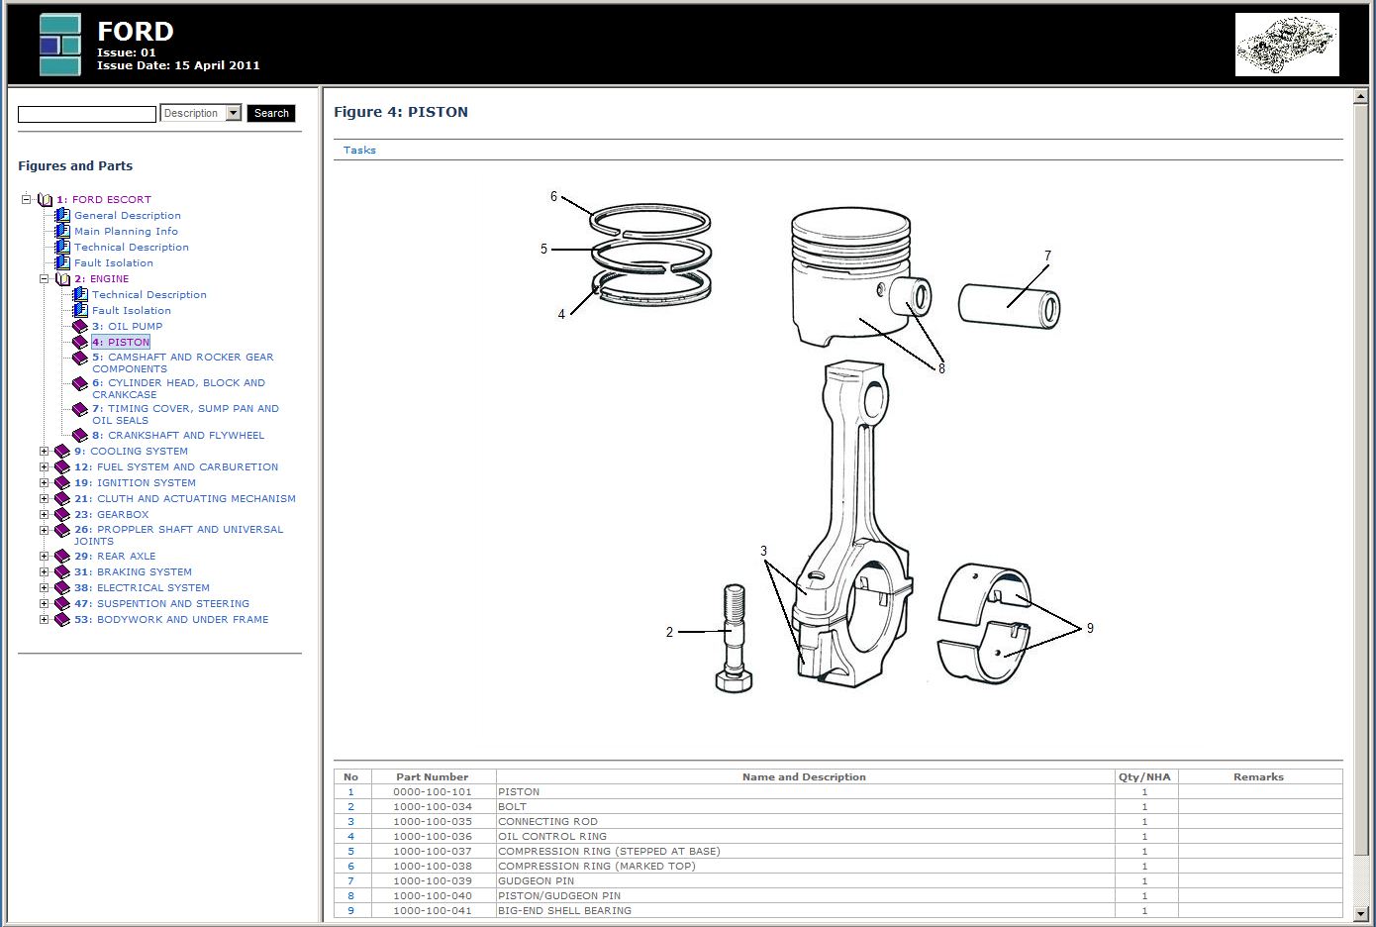1376x927 pixels.
Task: Collapse the 2: ENGINE tree node
Action: pyautogui.click(x=45, y=278)
